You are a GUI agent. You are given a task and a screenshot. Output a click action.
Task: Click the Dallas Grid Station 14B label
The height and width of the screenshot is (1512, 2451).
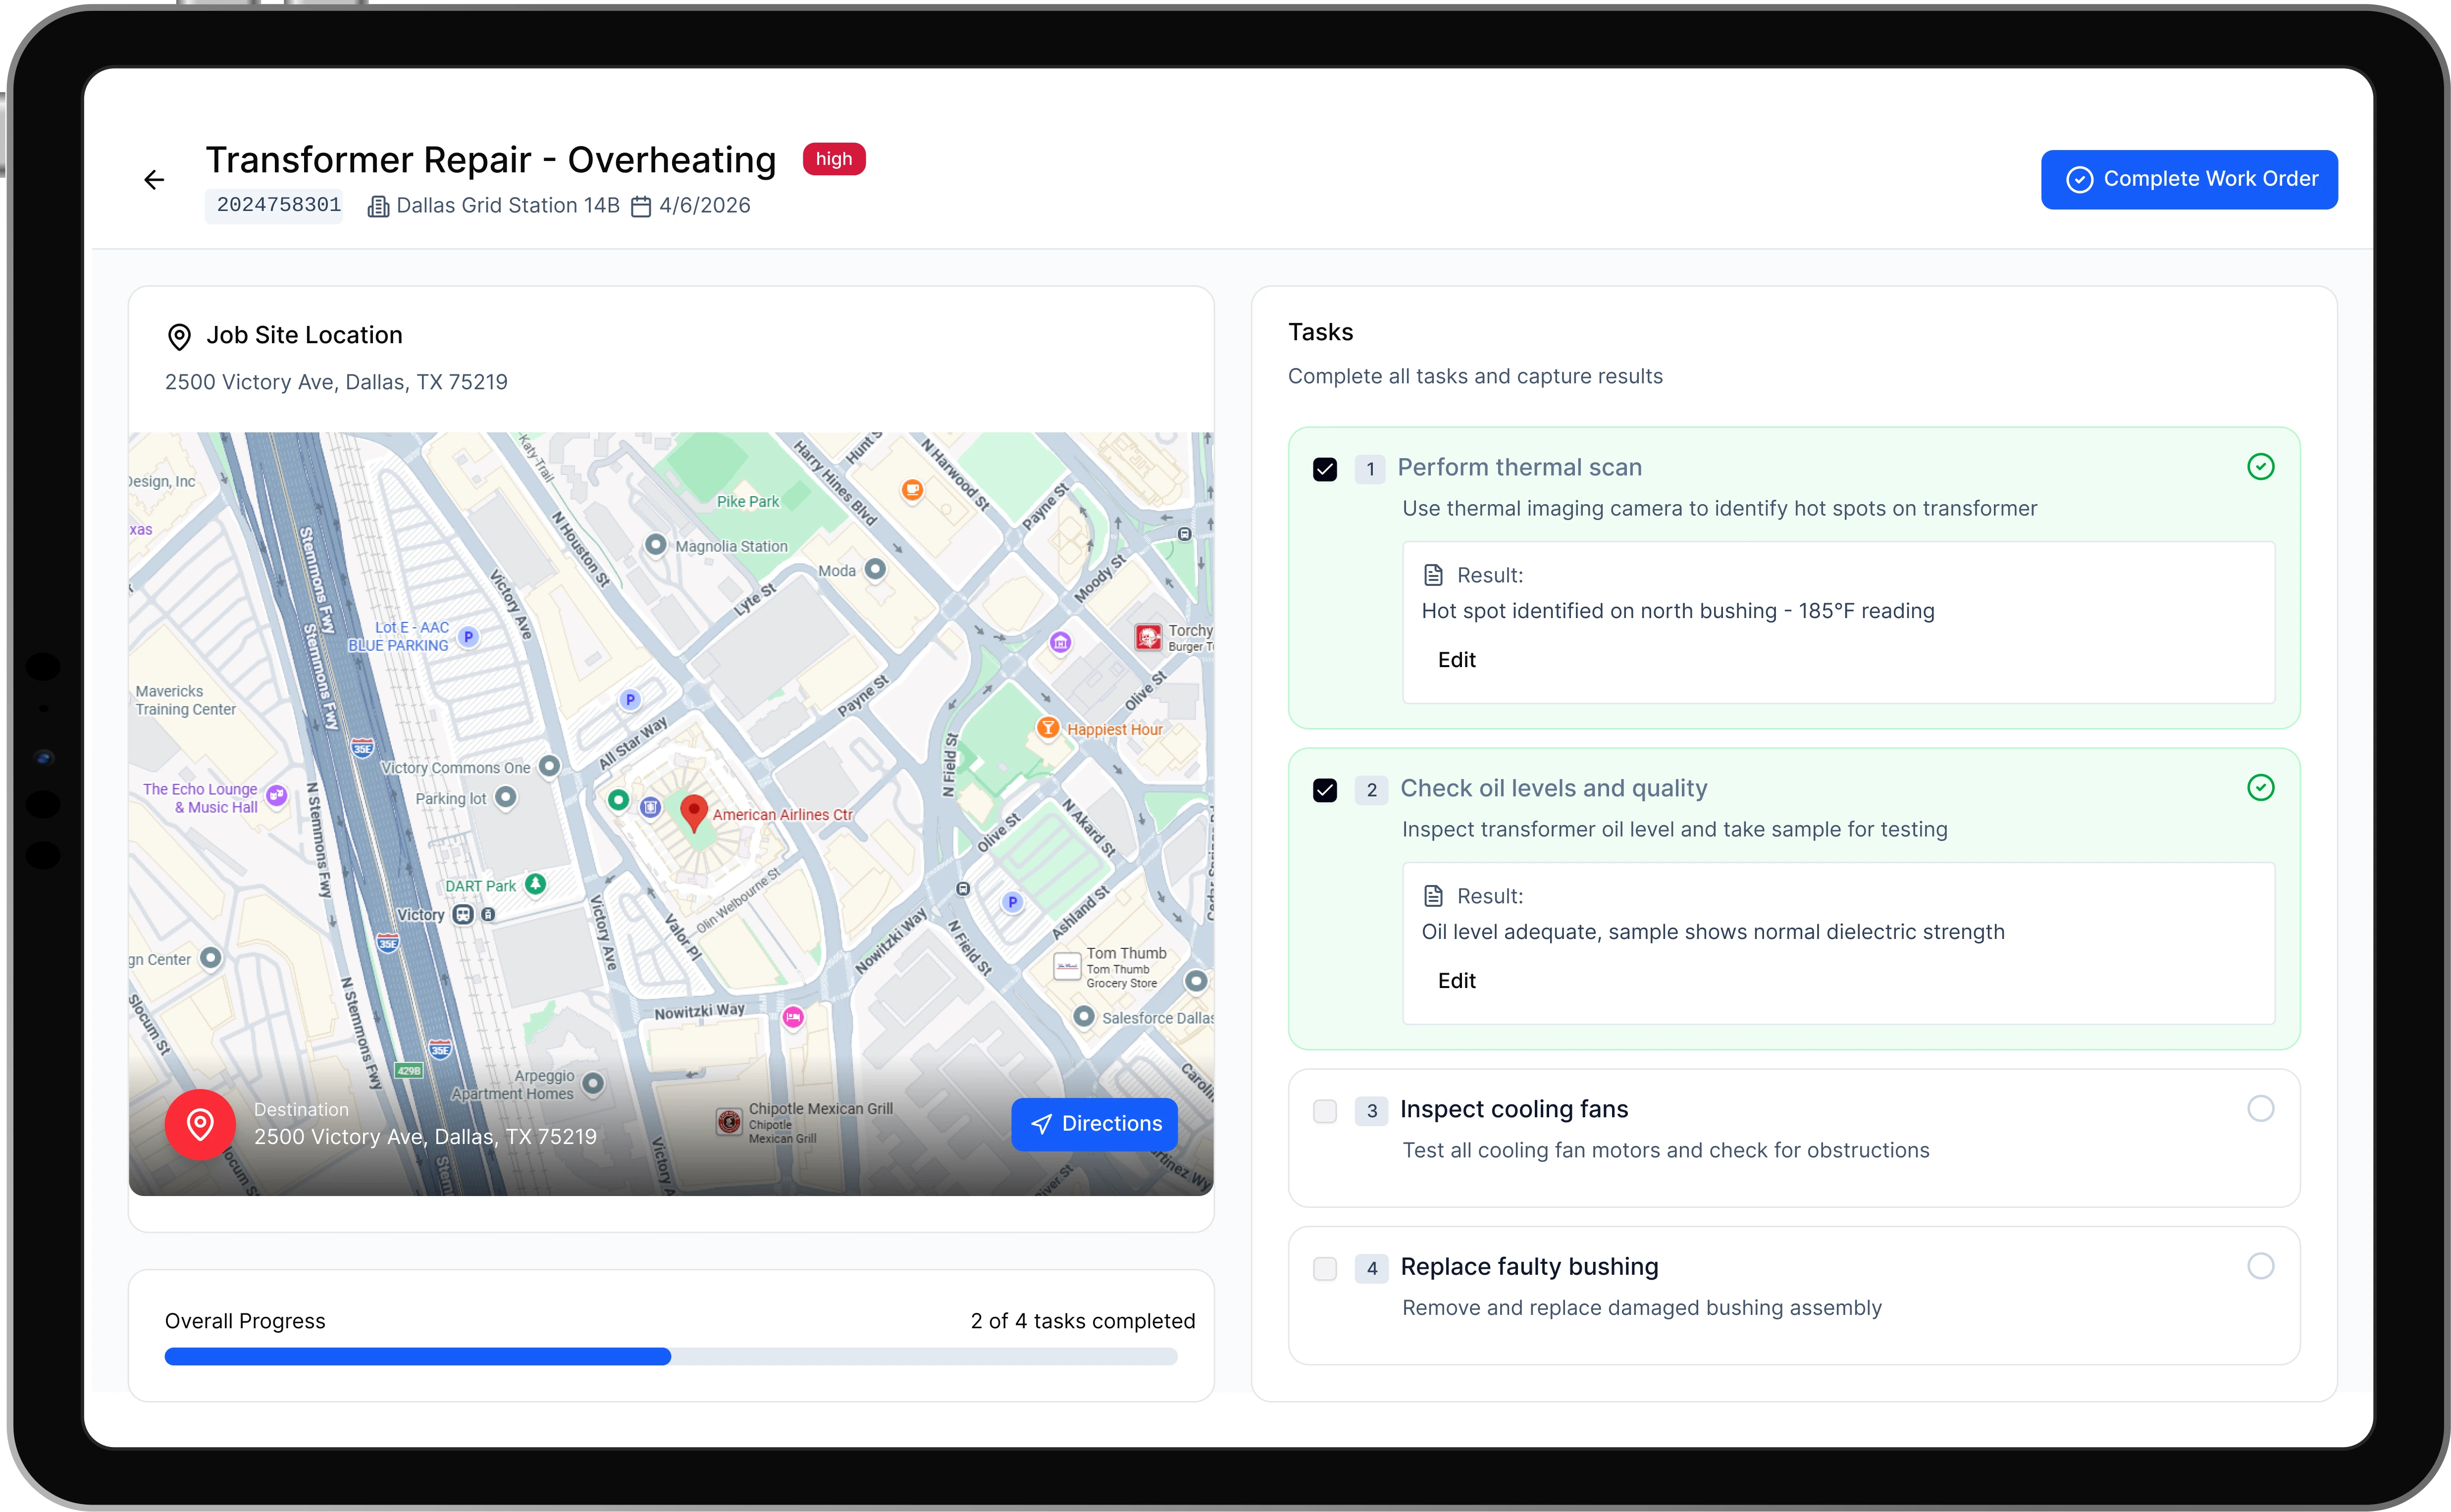[x=508, y=205]
